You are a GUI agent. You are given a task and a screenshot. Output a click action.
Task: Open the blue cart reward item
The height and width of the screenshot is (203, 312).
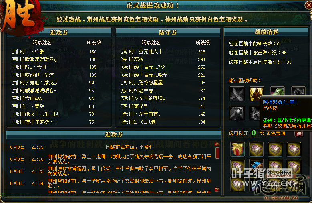pos(256,165)
